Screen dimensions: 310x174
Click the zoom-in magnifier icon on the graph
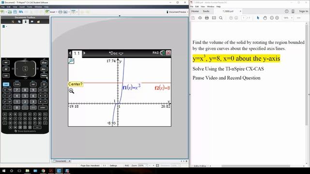tap(71, 61)
